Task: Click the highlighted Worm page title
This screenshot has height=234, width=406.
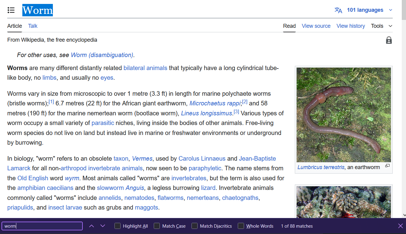Action: (38, 10)
